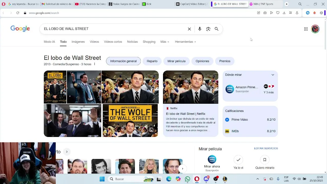Open WhatsApp from the taskbar
The image size is (327, 184).
188,179
